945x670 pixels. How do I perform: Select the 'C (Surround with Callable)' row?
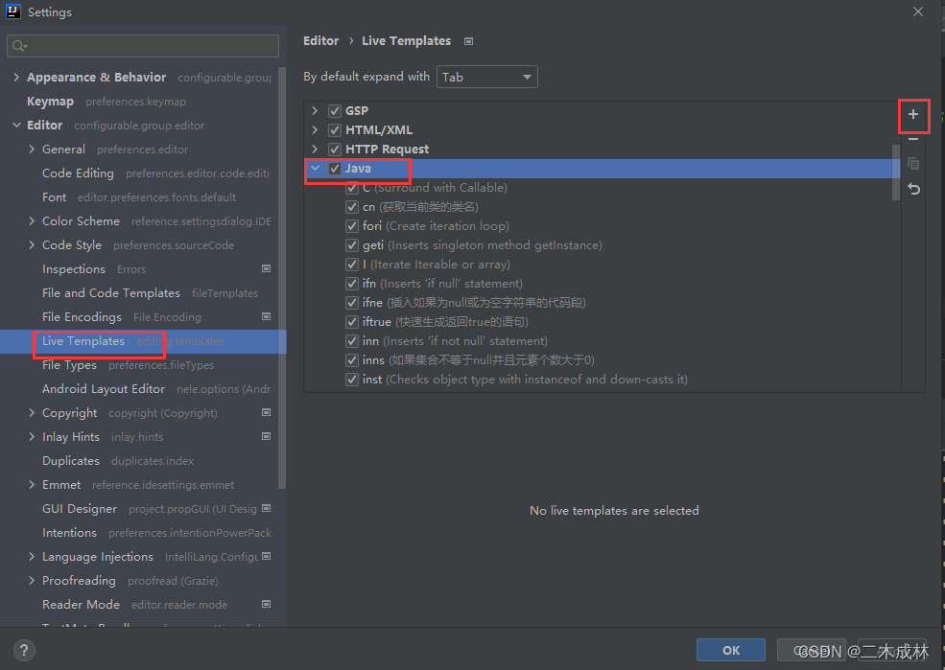[x=602, y=188]
